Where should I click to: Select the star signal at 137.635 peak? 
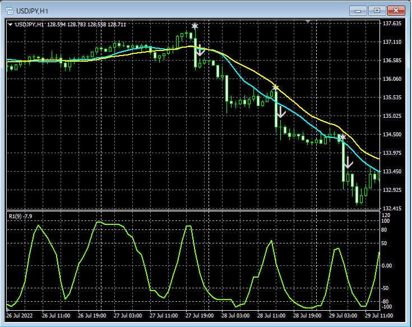[195, 26]
